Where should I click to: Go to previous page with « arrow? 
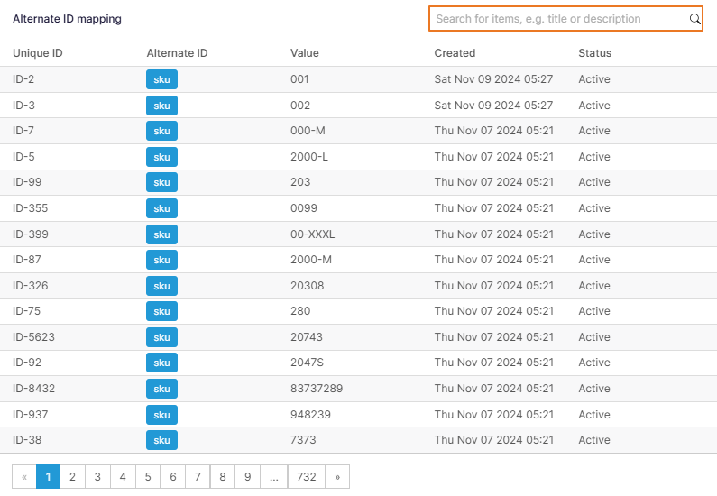click(24, 477)
